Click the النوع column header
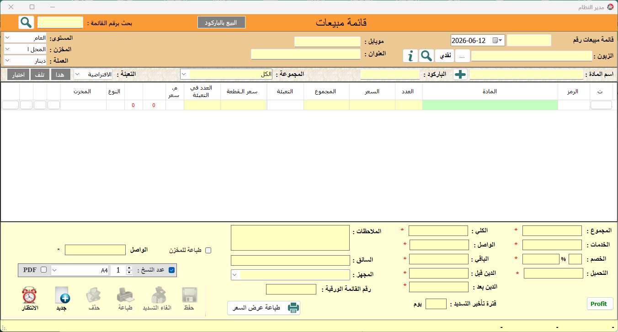This screenshot has height=332, width=618. tap(115, 91)
